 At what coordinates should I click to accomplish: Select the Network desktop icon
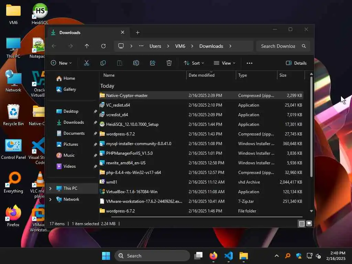13,81
